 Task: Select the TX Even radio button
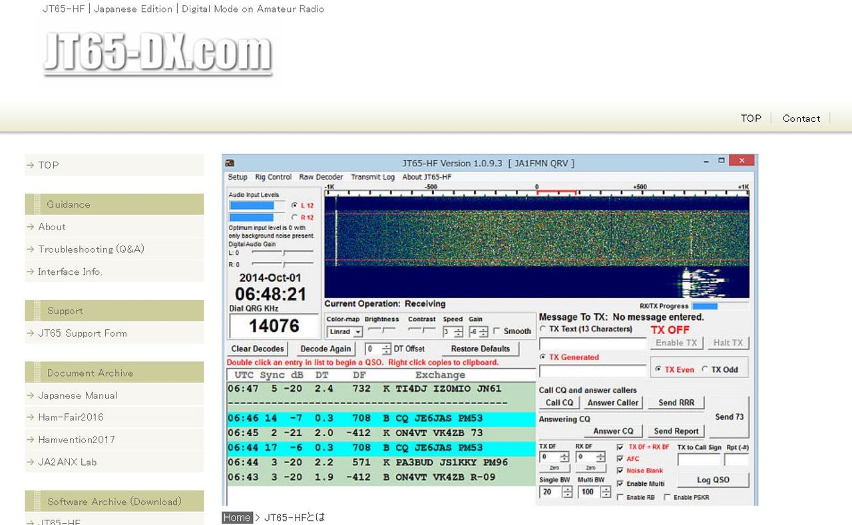[659, 369]
